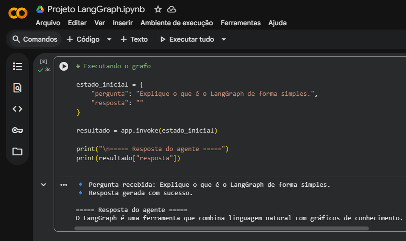The width and height of the screenshot is (406, 241).
Task: Click the output line starting 'O LangGraph é uma ferramenta'
Action: [x=239, y=218]
